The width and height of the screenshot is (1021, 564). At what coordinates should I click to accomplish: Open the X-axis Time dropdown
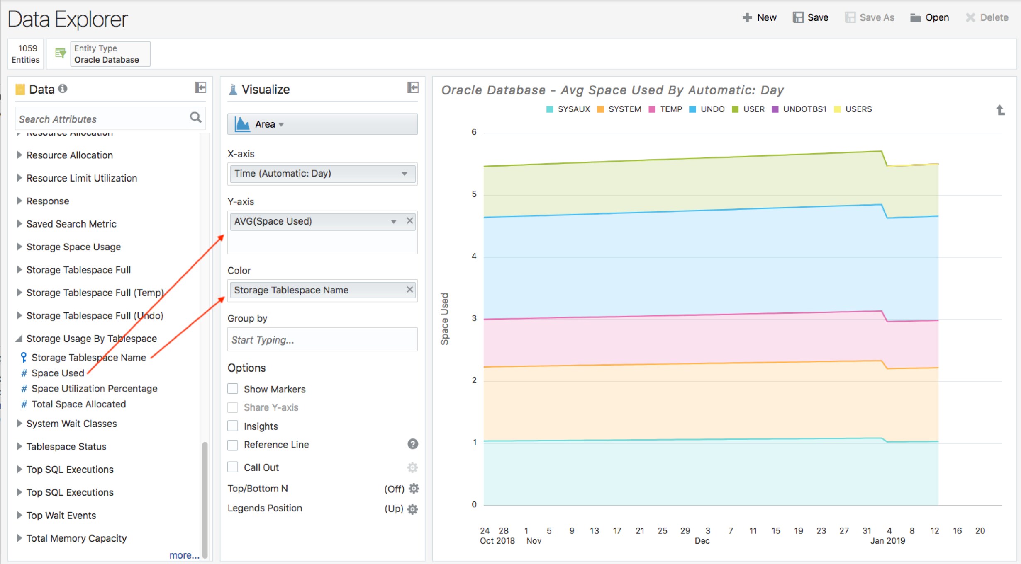pos(322,174)
